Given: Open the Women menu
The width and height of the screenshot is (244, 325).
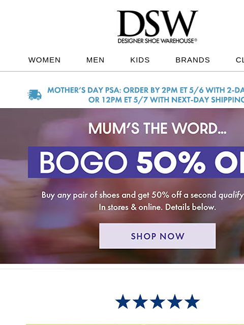Looking at the screenshot, I should 44,60.
